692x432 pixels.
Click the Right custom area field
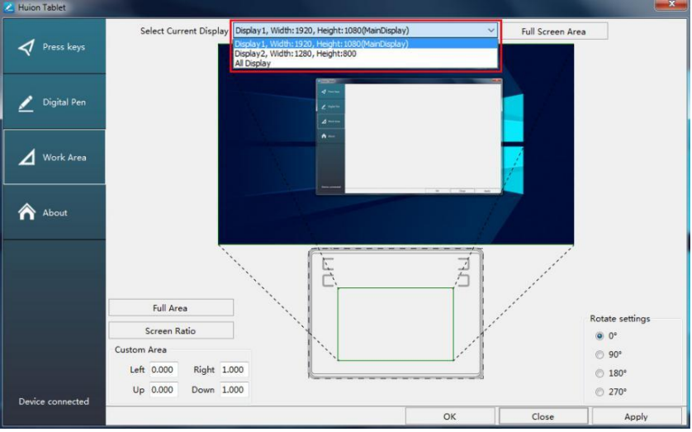pos(234,370)
